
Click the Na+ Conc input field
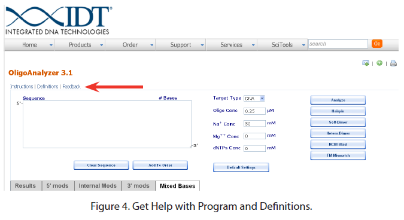click(x=254, y=124)
